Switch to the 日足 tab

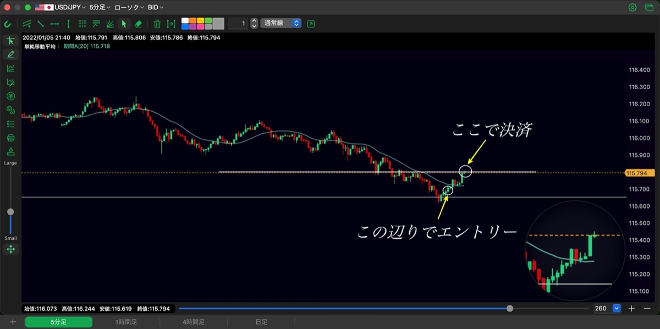coord(261,322)
